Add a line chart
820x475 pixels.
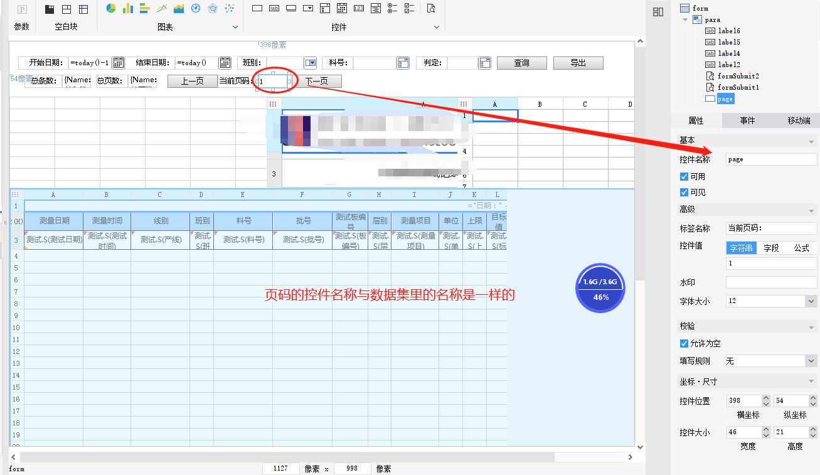(x=162, y=9)
